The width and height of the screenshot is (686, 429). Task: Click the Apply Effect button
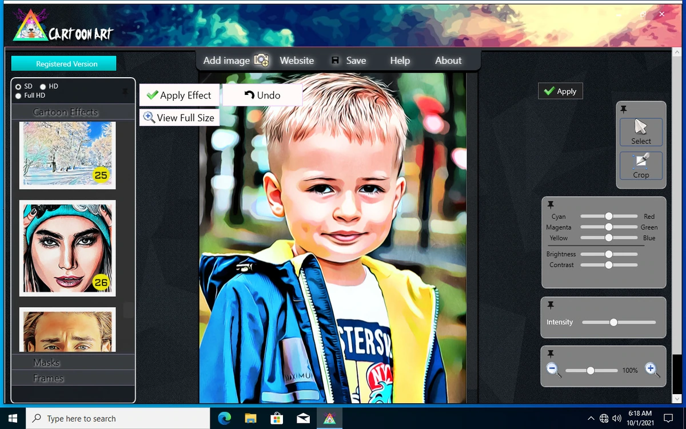[180, 95]
